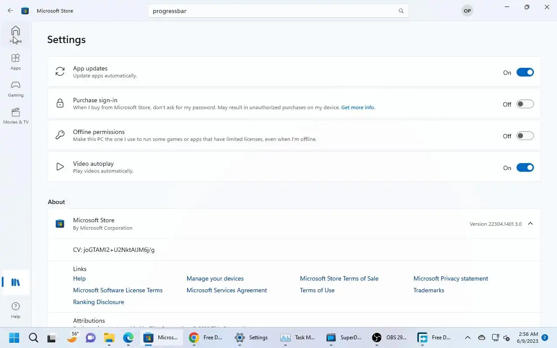Show hidden system tray icons
The width and height of the screenshot is (557, 348).
(468, 338)
